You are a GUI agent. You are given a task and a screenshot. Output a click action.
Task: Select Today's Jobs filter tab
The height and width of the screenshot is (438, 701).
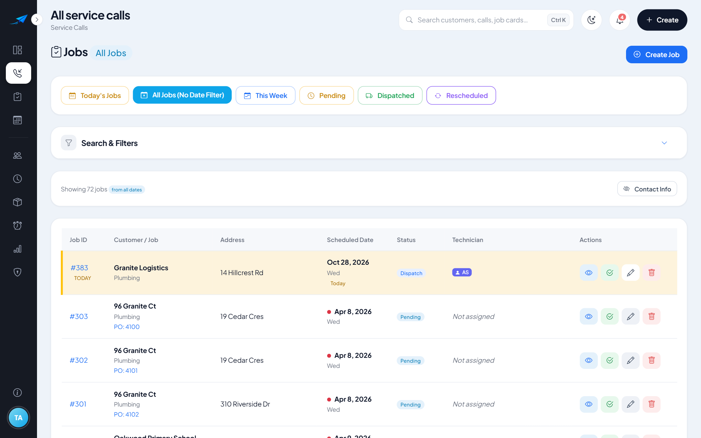tap(95, 95)
